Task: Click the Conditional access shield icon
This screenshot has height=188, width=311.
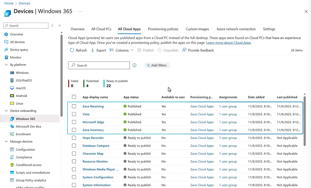Action: pos(12,165)
